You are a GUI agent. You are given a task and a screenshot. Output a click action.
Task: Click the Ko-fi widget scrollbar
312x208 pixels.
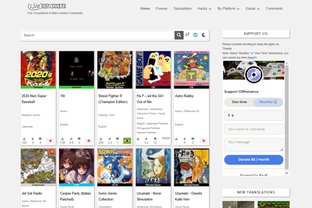(x=287, y=117)
